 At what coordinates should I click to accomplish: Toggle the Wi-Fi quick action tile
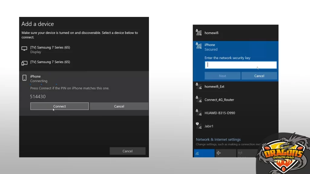click(204, 153)
